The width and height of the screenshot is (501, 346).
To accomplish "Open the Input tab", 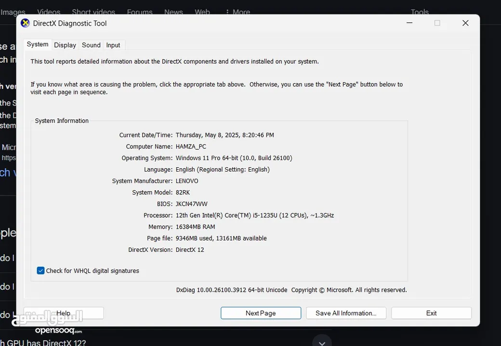I will (x=113, y=45).
